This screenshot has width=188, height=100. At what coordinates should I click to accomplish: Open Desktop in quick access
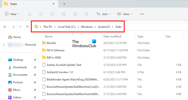(16, 60)
